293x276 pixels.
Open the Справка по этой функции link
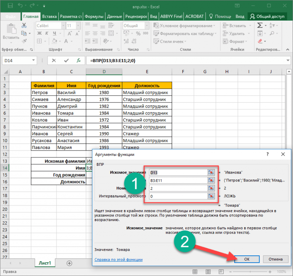coord(119,260)
